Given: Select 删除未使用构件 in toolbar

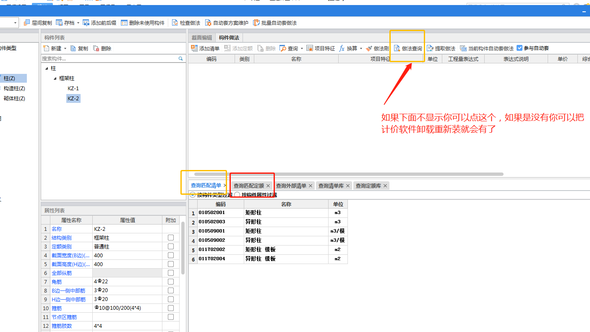Looking at the screenshot, I should coord(143,23).
